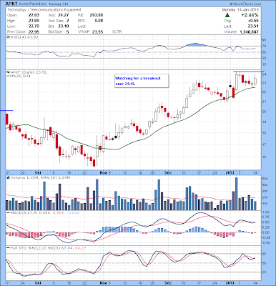
Task: Click the green line marker beside MA(20)
Action: point(8,76)
